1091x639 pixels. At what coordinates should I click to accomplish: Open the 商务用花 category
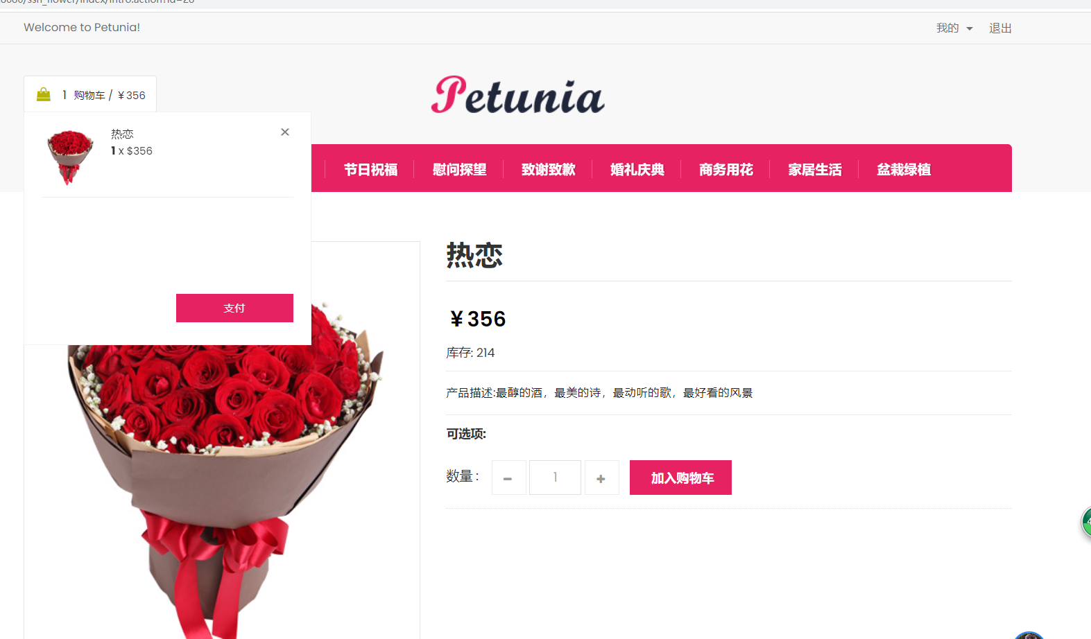[x=725, y=169]
